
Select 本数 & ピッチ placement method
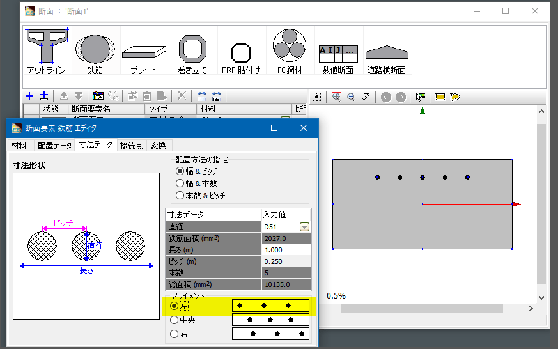[181, 195]
